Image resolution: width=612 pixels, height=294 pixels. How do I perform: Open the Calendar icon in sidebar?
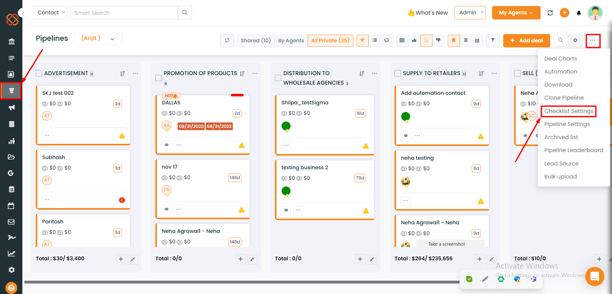[11, 206]
